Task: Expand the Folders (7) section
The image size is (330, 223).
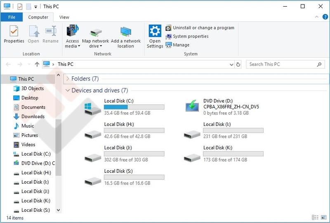Action: pos(68,79)
